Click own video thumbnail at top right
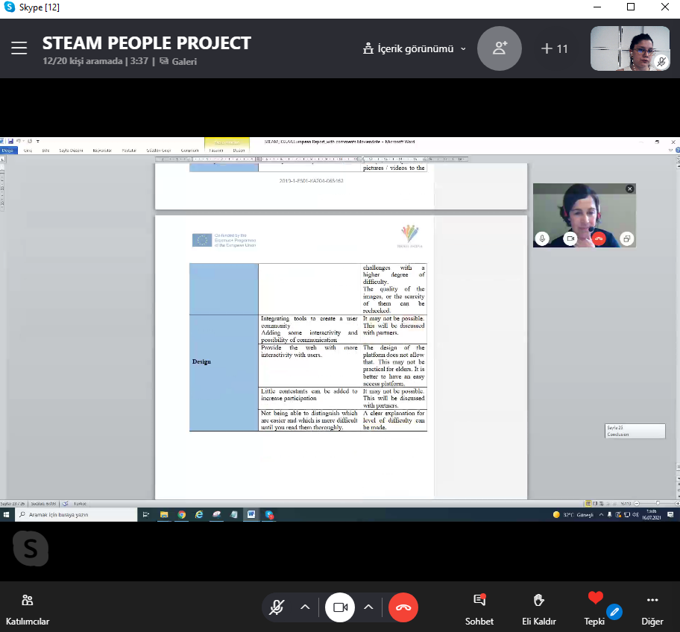This screenshot has width=680, height=632. (630, 48)
